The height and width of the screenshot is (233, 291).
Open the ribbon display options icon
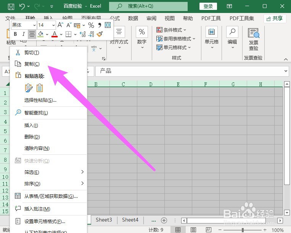pos(229,6)
